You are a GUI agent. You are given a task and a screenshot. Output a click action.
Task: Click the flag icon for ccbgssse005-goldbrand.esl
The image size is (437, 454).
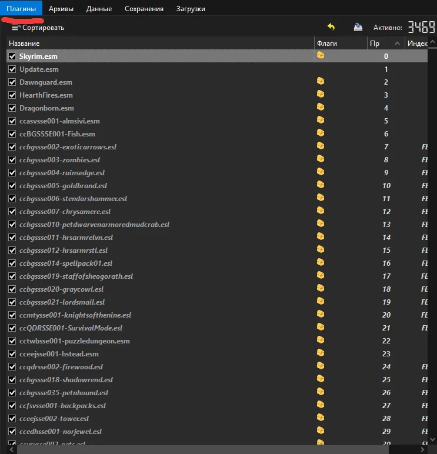pyautogui.click(x=321, y=185)
